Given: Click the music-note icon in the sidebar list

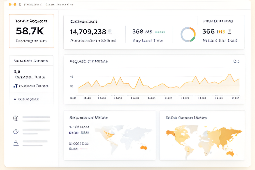Looking at the screenshot, I should pyautogui.click(x=15, y=86).
